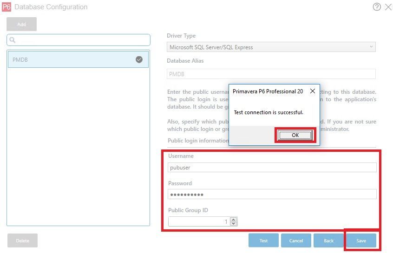Click the 'Public Group ID' label

188,210
